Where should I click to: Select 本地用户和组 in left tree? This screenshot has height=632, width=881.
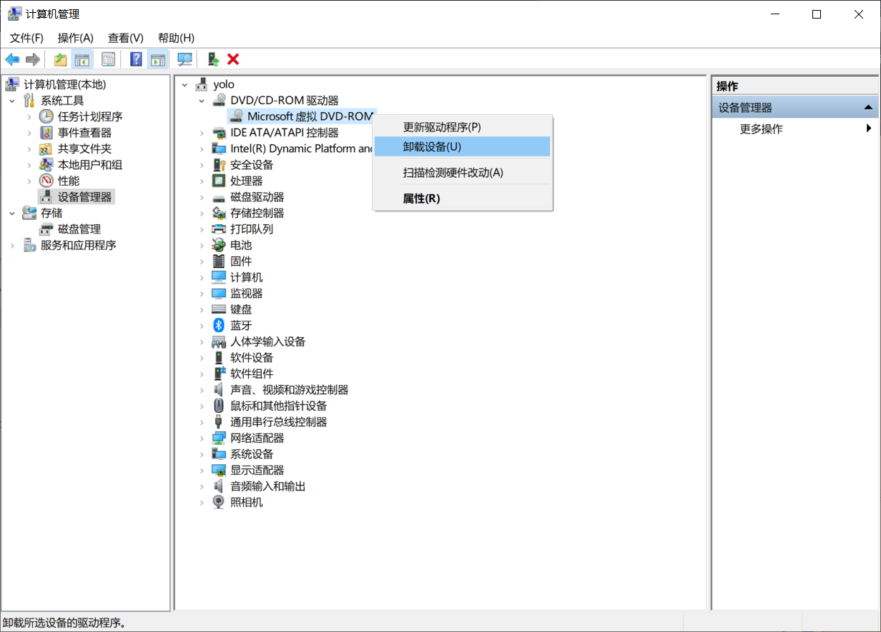tap(90, 165)
